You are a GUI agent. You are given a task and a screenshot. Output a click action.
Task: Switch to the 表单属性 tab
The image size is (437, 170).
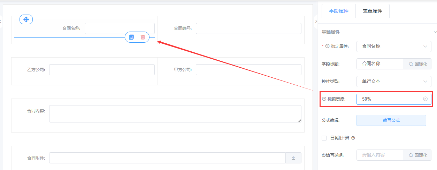pos(373,11)
